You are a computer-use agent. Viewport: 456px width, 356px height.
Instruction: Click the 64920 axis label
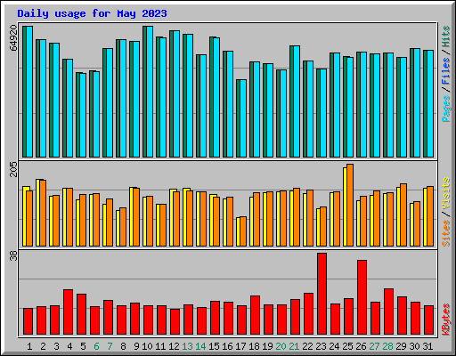(x=13, y=37)
